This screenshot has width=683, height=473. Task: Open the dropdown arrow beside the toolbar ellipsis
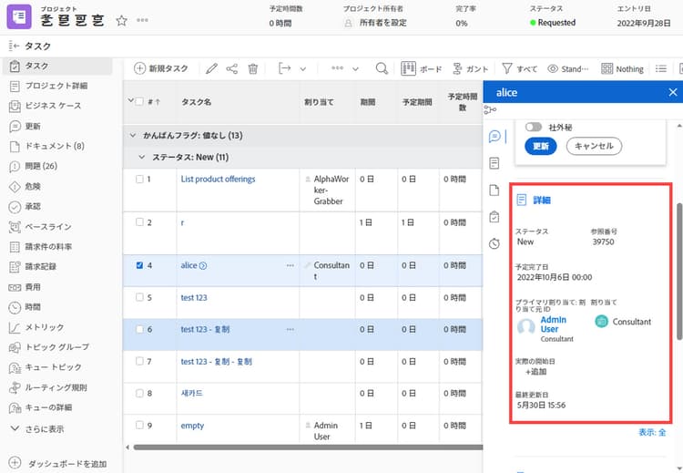tap(355, 69)
